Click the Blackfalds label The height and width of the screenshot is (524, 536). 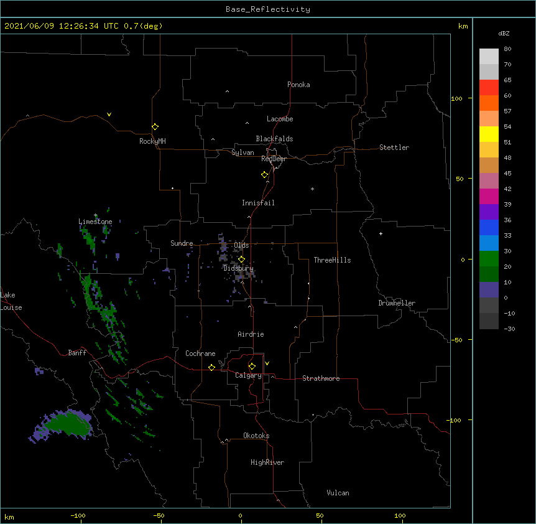pos(274,139)
